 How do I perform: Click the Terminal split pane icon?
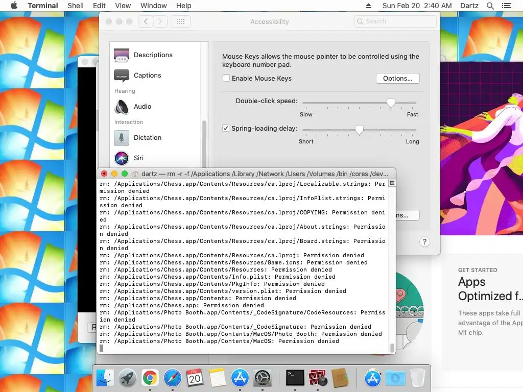pos(392,183)
